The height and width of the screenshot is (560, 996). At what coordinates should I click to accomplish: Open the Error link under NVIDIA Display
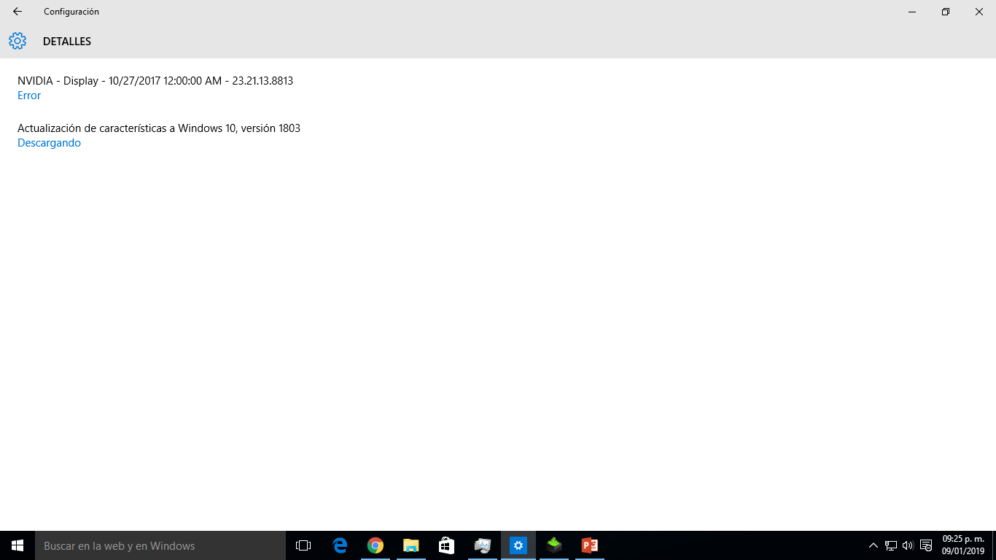29,96
